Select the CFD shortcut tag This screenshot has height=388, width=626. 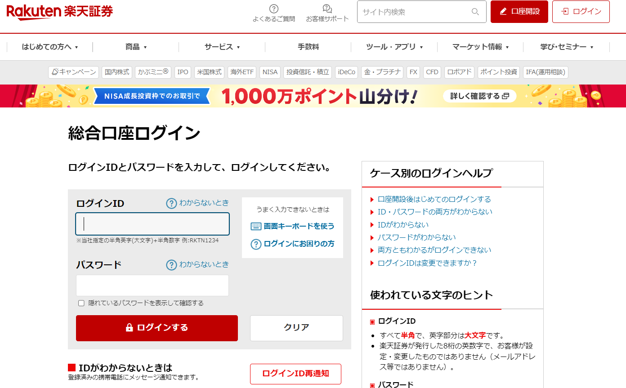432,72
